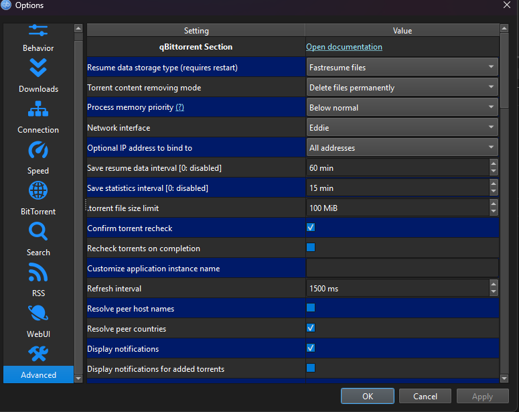Increase .torrent file size limit
This screenshot has height=412, width=519.
(494, 204)
